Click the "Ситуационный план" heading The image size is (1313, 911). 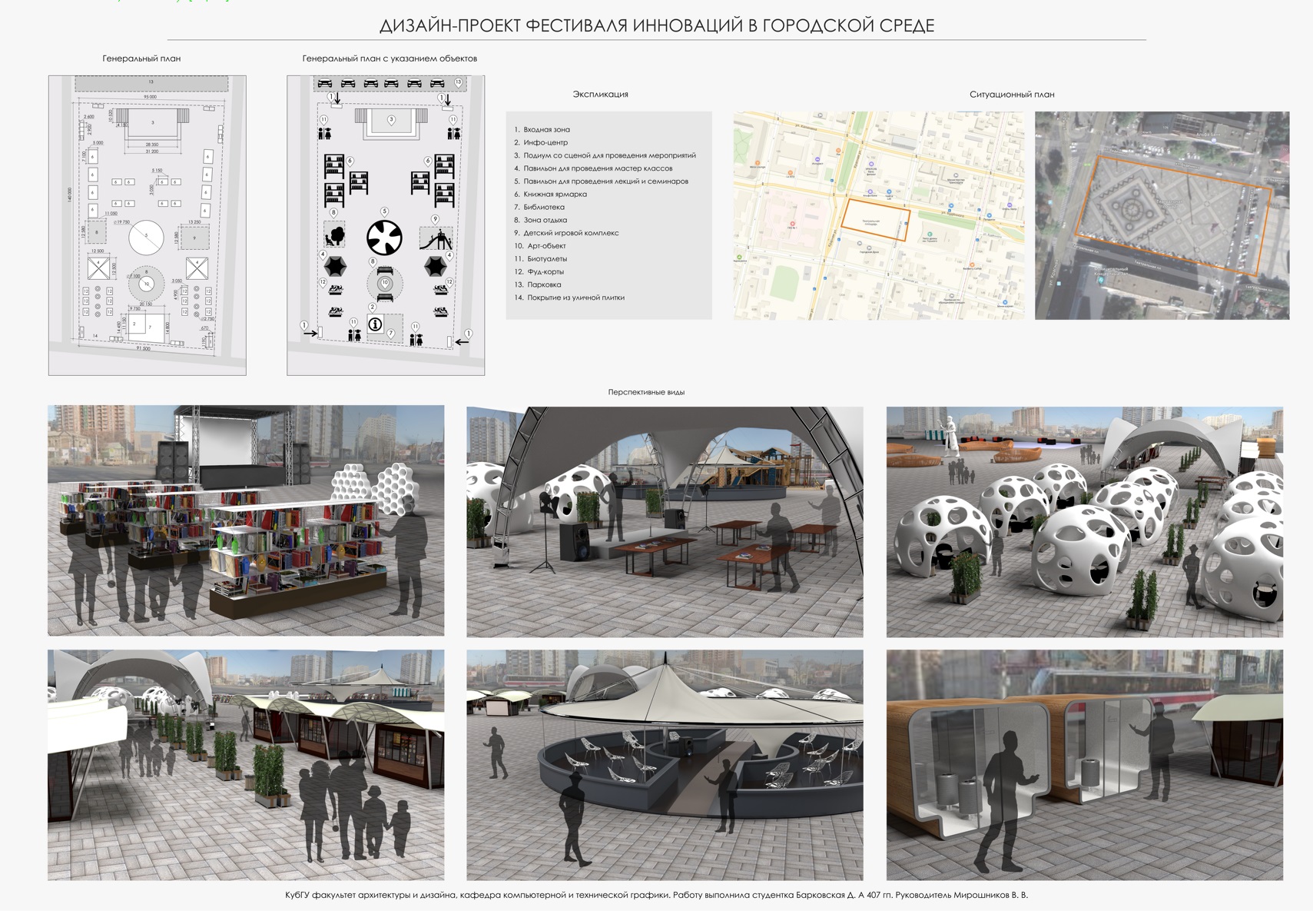pos(1012,95)
